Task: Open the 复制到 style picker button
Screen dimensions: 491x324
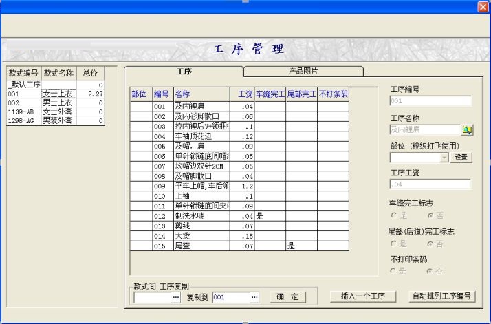Action: pos(254,297)
